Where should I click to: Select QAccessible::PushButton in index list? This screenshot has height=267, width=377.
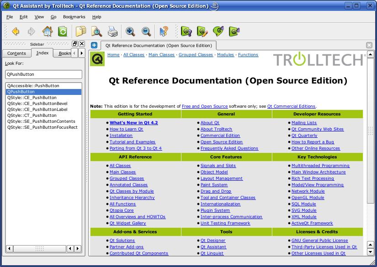[43, 86]
